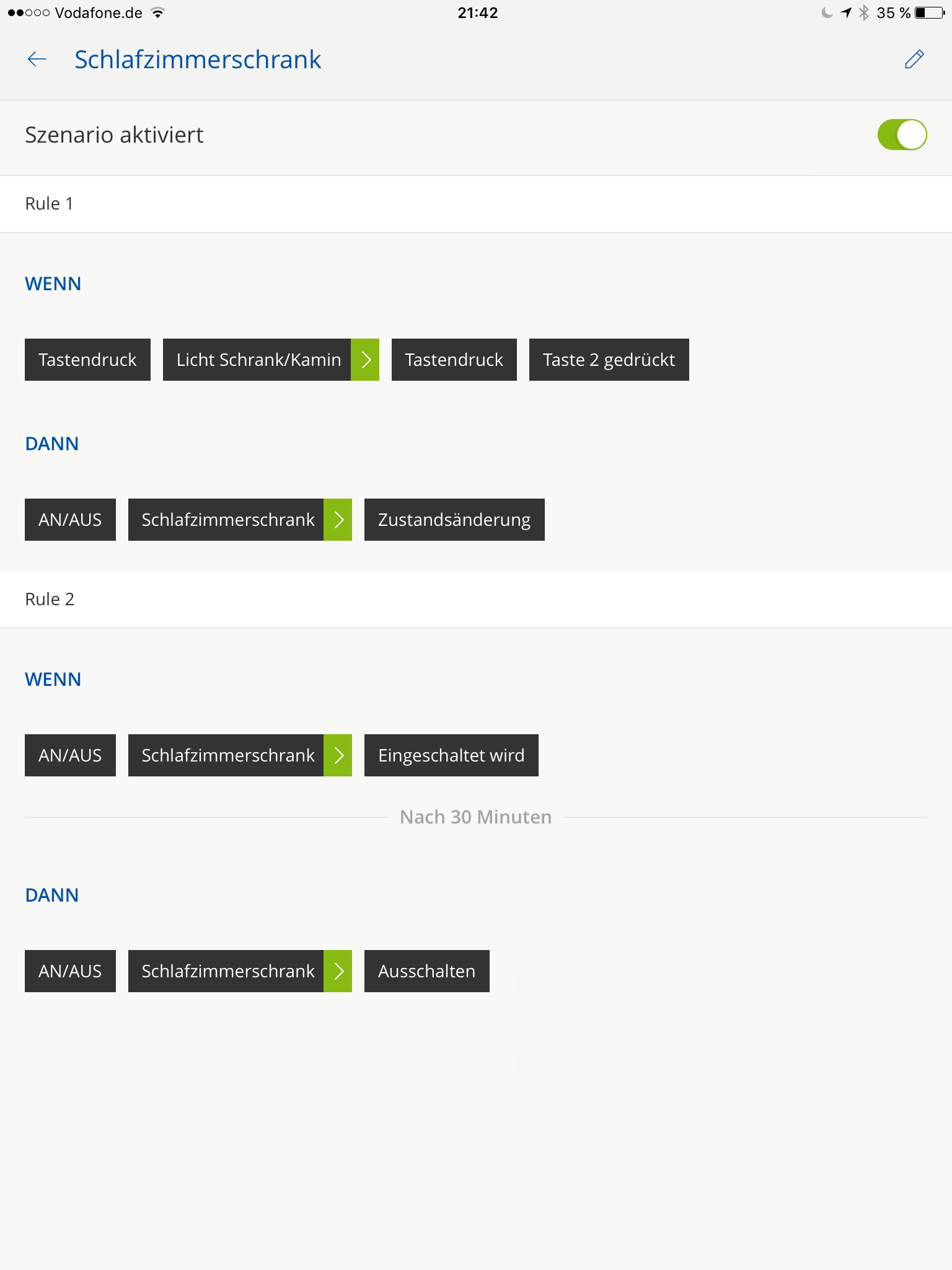Tap the Eingeschaltet wird condition chip
Image resolution: width=952 pixels, height=1270 pixels.
click(451, 755)
